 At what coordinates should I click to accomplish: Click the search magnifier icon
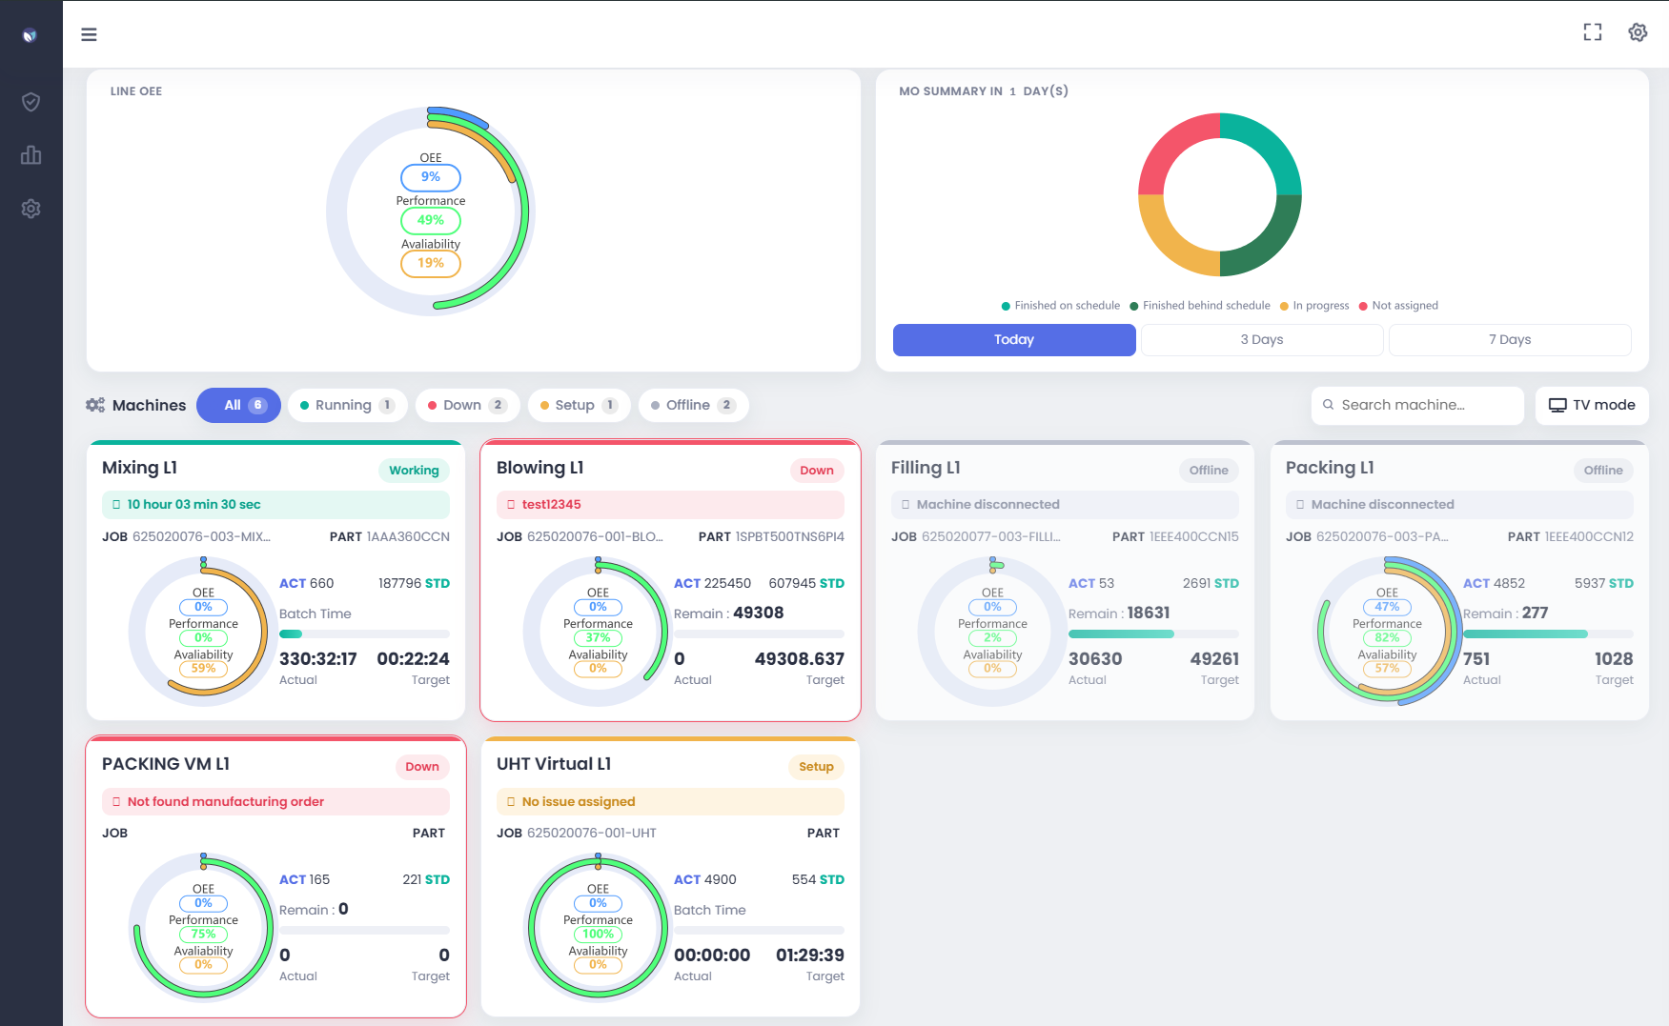1328,405
